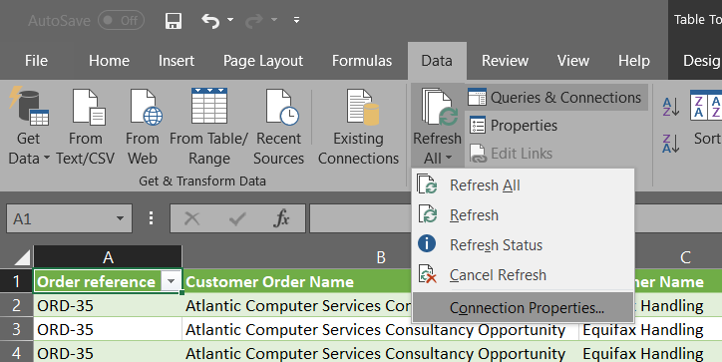Click cell A3 containing ORD-35
This screenshot has height=362, width=722.
coord(109,329)
